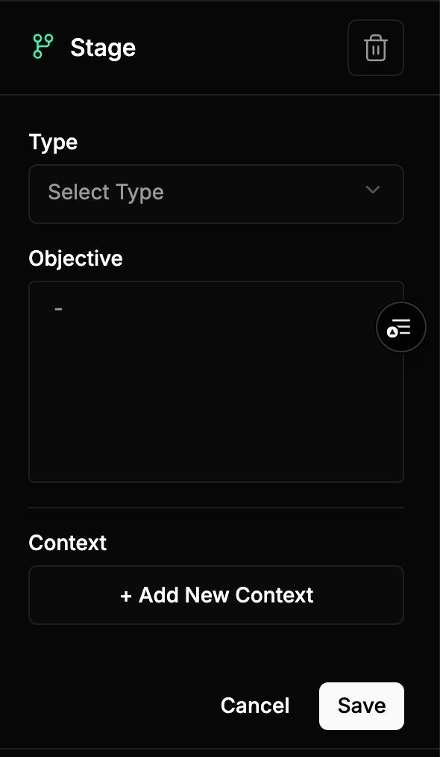Click the blank header area between Stage and trash
Image resolution: width=440 pixels, height=757 pixels.
tap(241, 48)
